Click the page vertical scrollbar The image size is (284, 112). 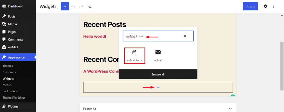282,66
